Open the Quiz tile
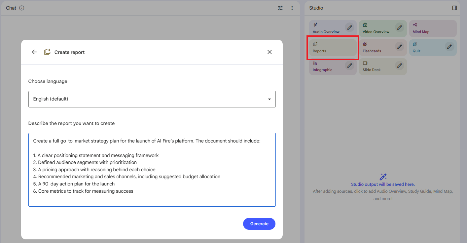The height and width of the screenshot is (243, 467). pos(433,48)
